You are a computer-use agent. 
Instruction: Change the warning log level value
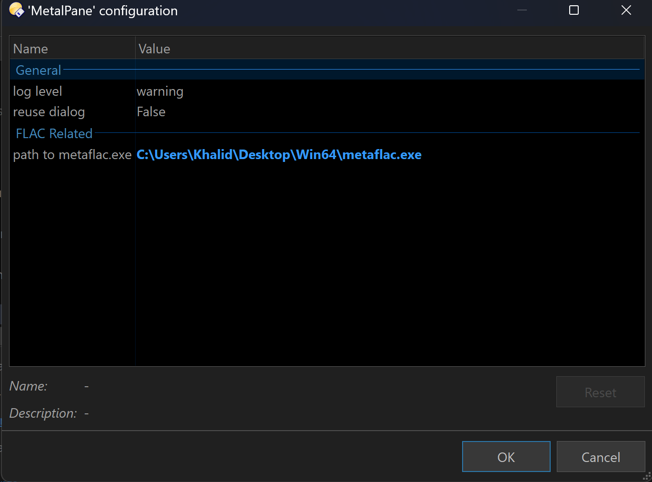point(160,91)
